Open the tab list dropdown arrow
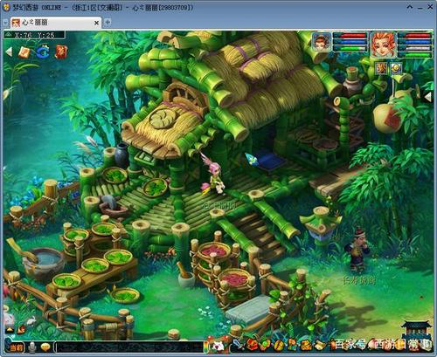Screen dimensions: 437x357 coord(5,23)
